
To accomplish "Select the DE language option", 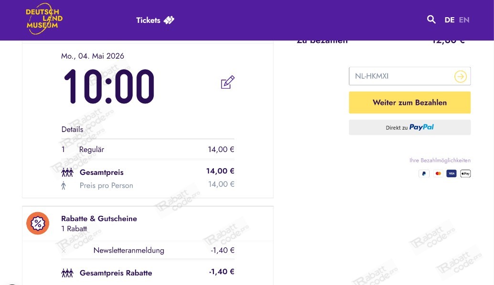I will coord(449,20).
